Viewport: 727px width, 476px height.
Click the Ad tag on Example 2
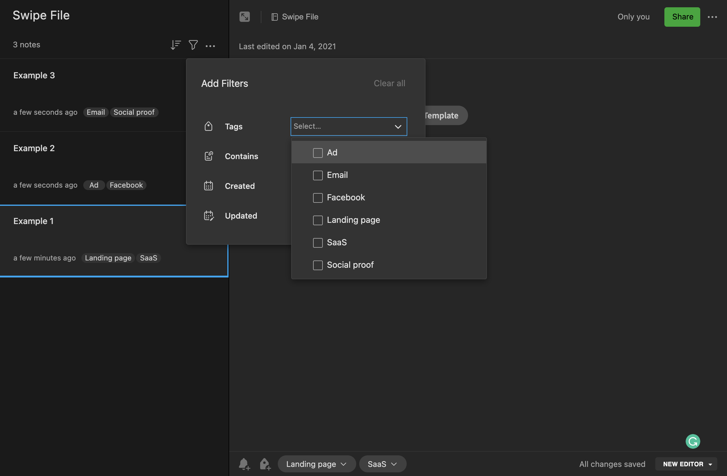94,185
